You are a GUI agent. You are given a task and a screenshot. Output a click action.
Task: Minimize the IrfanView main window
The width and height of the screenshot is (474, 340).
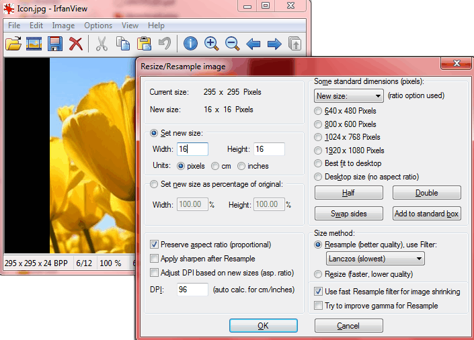(247, 5)
